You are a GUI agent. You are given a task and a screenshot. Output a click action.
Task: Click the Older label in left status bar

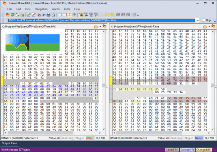point(90,138)
